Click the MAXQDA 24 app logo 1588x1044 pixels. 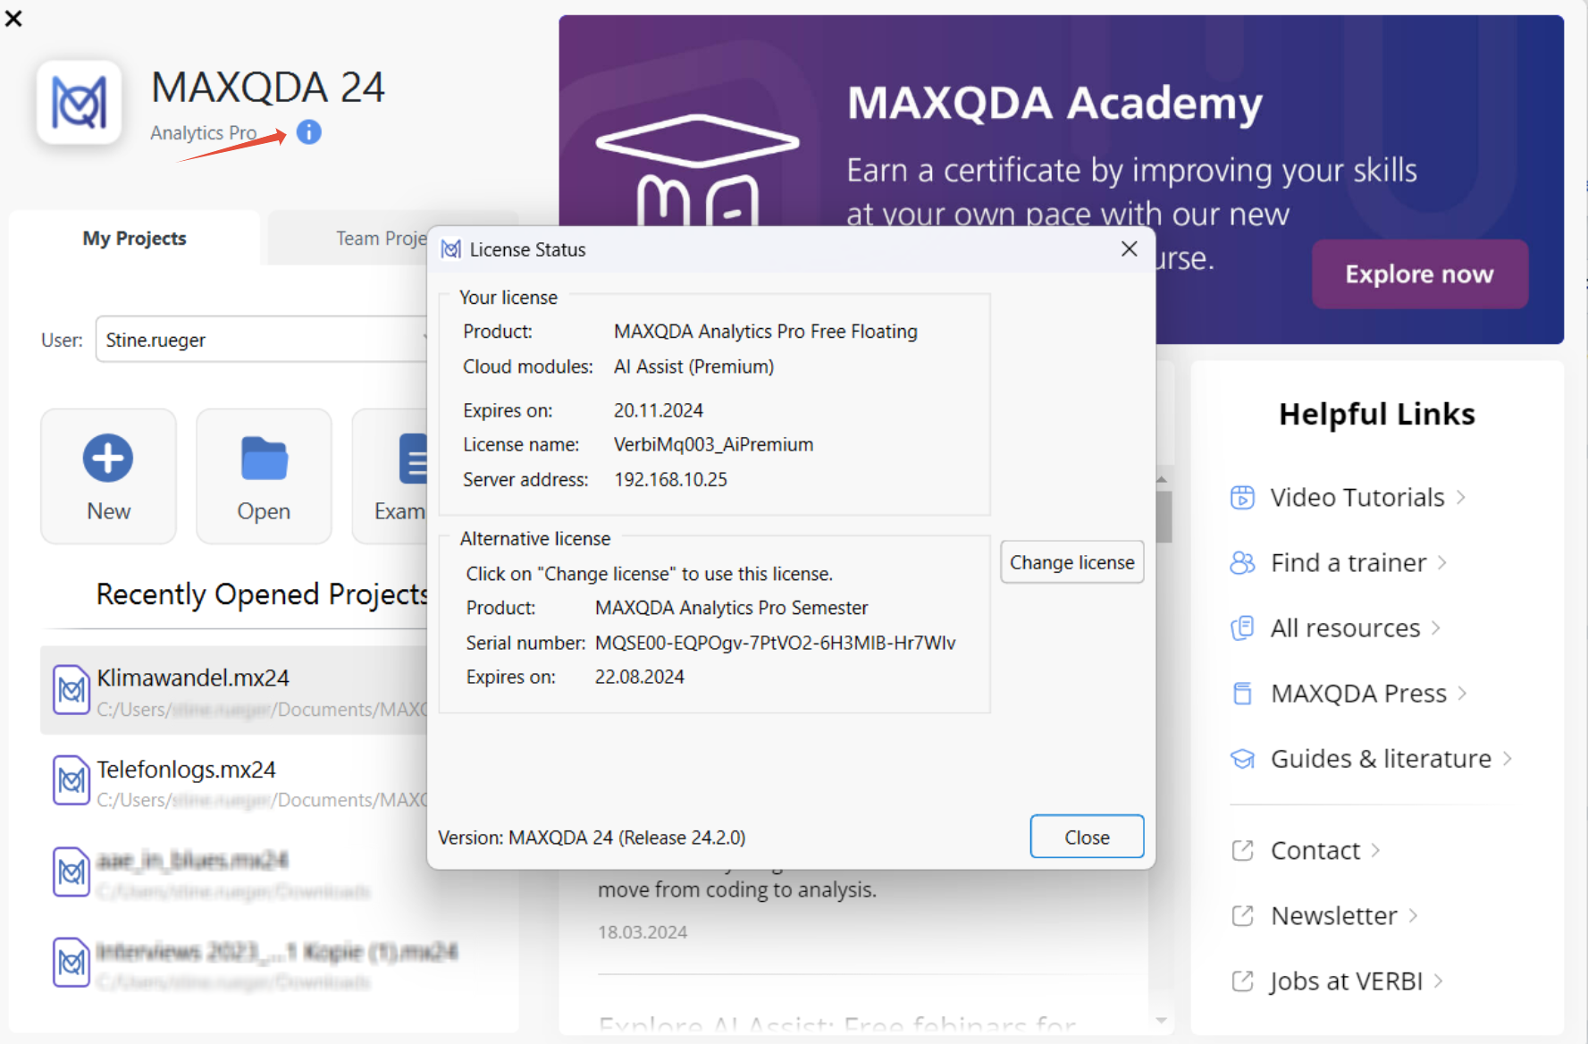pyautogui.click(x=80, y=102)
